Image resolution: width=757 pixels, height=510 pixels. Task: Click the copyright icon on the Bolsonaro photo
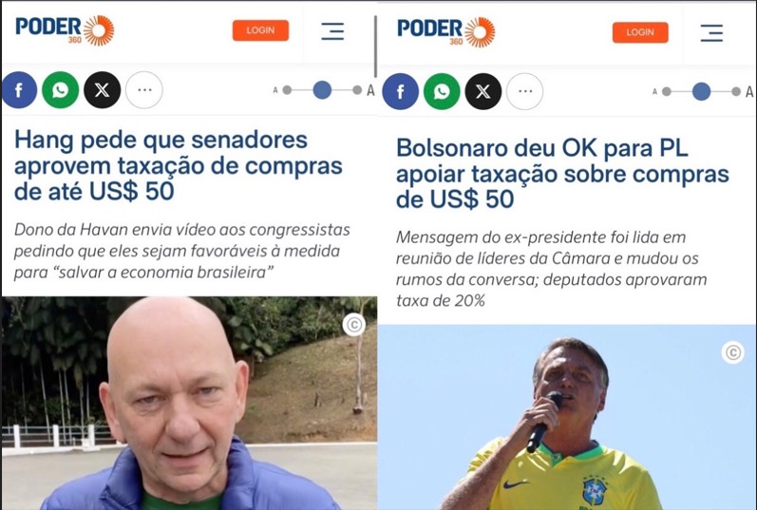733,352
